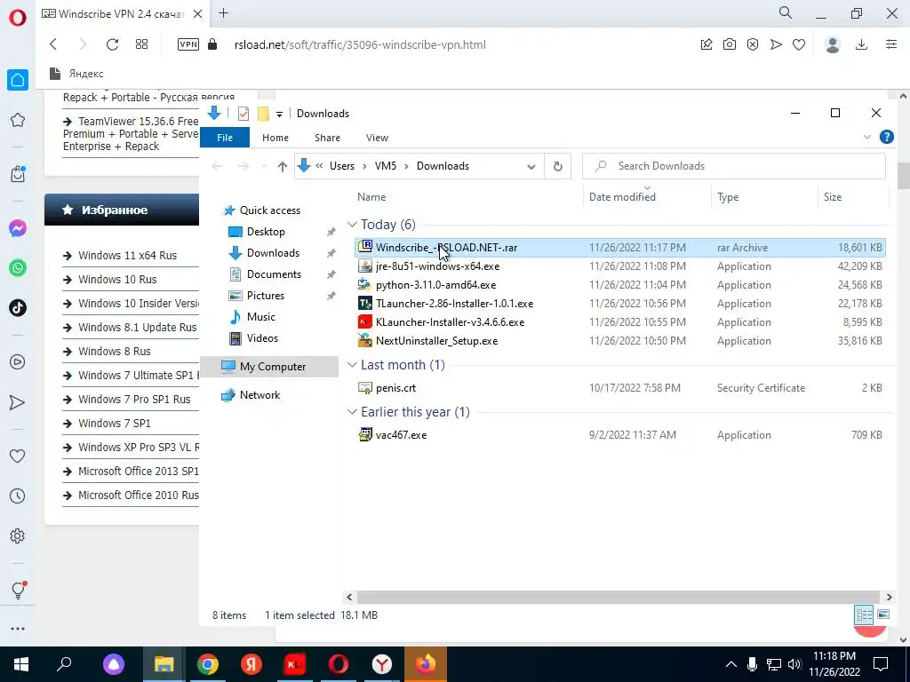The height and width of the screenshot is (682, 910).
Task: Sort by Name column header
Action: coord(371,197)
